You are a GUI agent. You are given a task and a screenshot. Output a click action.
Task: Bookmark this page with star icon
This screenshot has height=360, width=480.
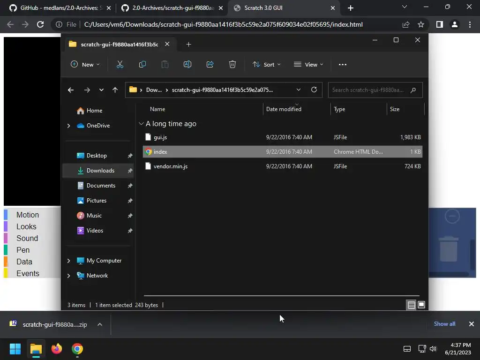click(x=421, y=24)
